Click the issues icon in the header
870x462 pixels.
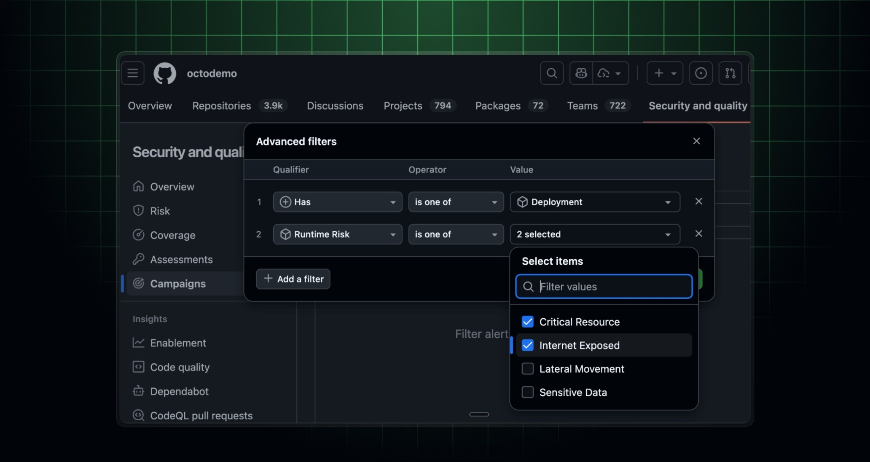[x=701, y=73]
